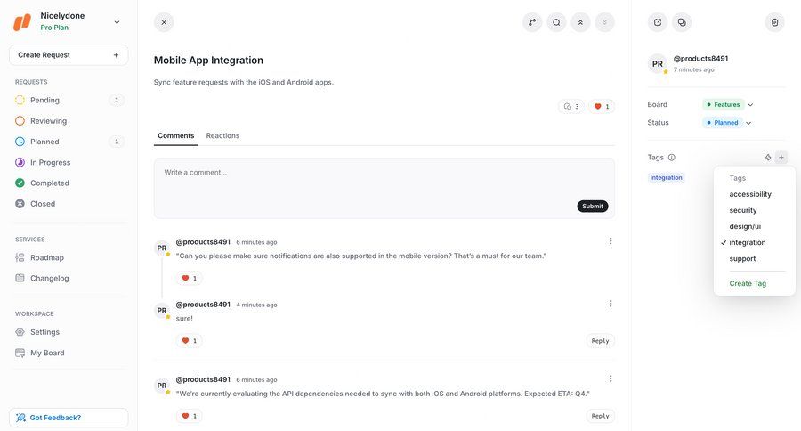The width and height of the screenshot is (801, 431).
Task: Close the request detail view
Action: [164, 22]
